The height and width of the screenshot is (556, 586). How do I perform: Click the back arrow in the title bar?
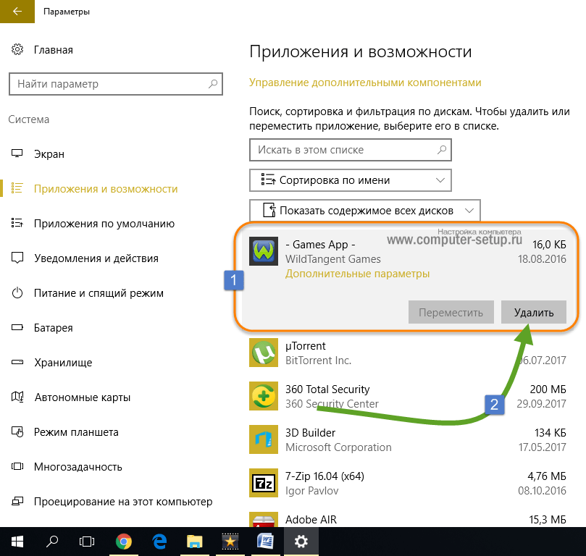pyautogui.click(x=17, y=12)
